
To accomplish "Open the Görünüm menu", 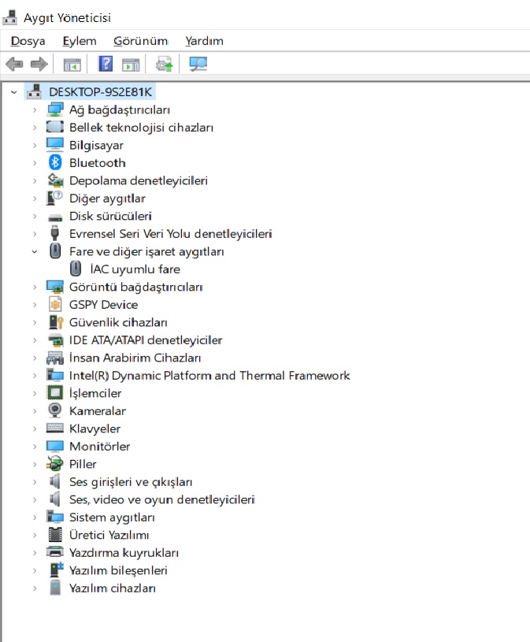I will (140, 41).
